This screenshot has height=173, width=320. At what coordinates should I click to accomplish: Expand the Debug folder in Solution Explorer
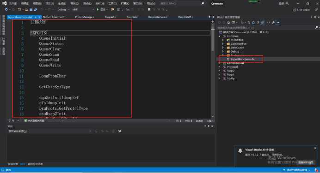pyautogui.click(x=223, y=52)
